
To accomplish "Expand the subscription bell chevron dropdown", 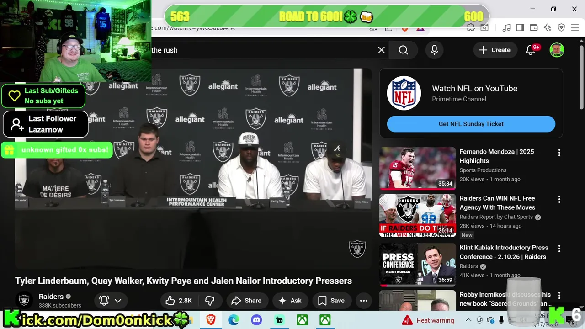I will pyautogui.click(x=118, y=300).
